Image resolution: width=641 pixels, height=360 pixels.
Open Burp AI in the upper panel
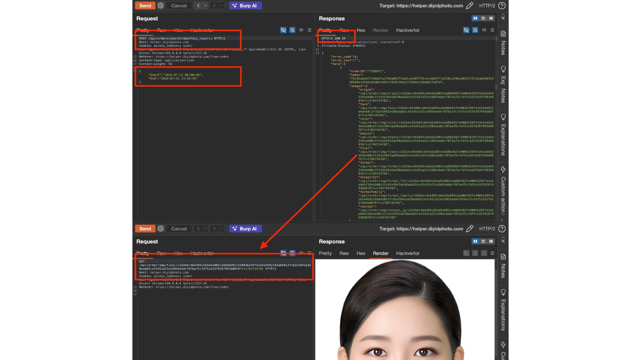click(x=245, y=6)
